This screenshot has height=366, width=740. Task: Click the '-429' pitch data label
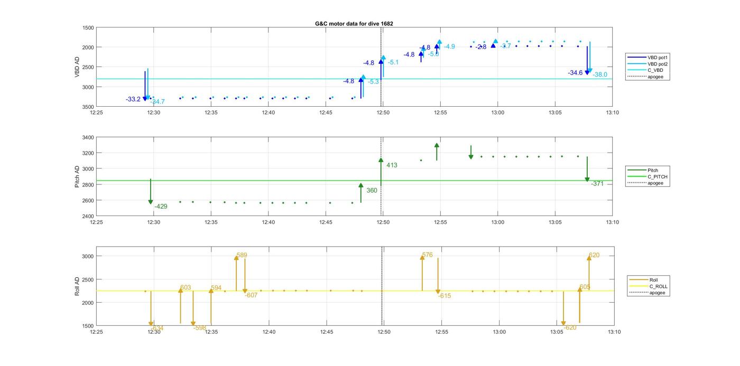click(161, 207)
